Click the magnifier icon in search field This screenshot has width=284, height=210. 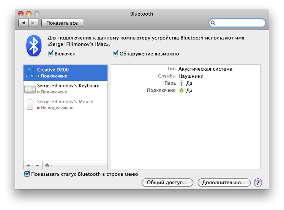pyautogui.click(x=213, y=23)
